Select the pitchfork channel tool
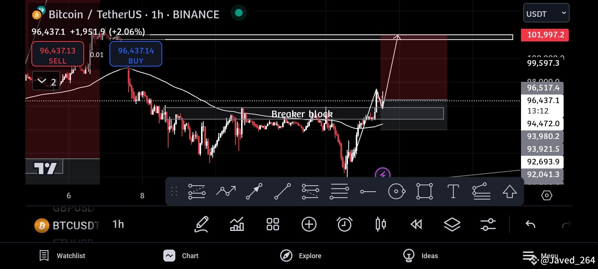Image resolution: width=598 pixels, height=269 pixels. 481,192
